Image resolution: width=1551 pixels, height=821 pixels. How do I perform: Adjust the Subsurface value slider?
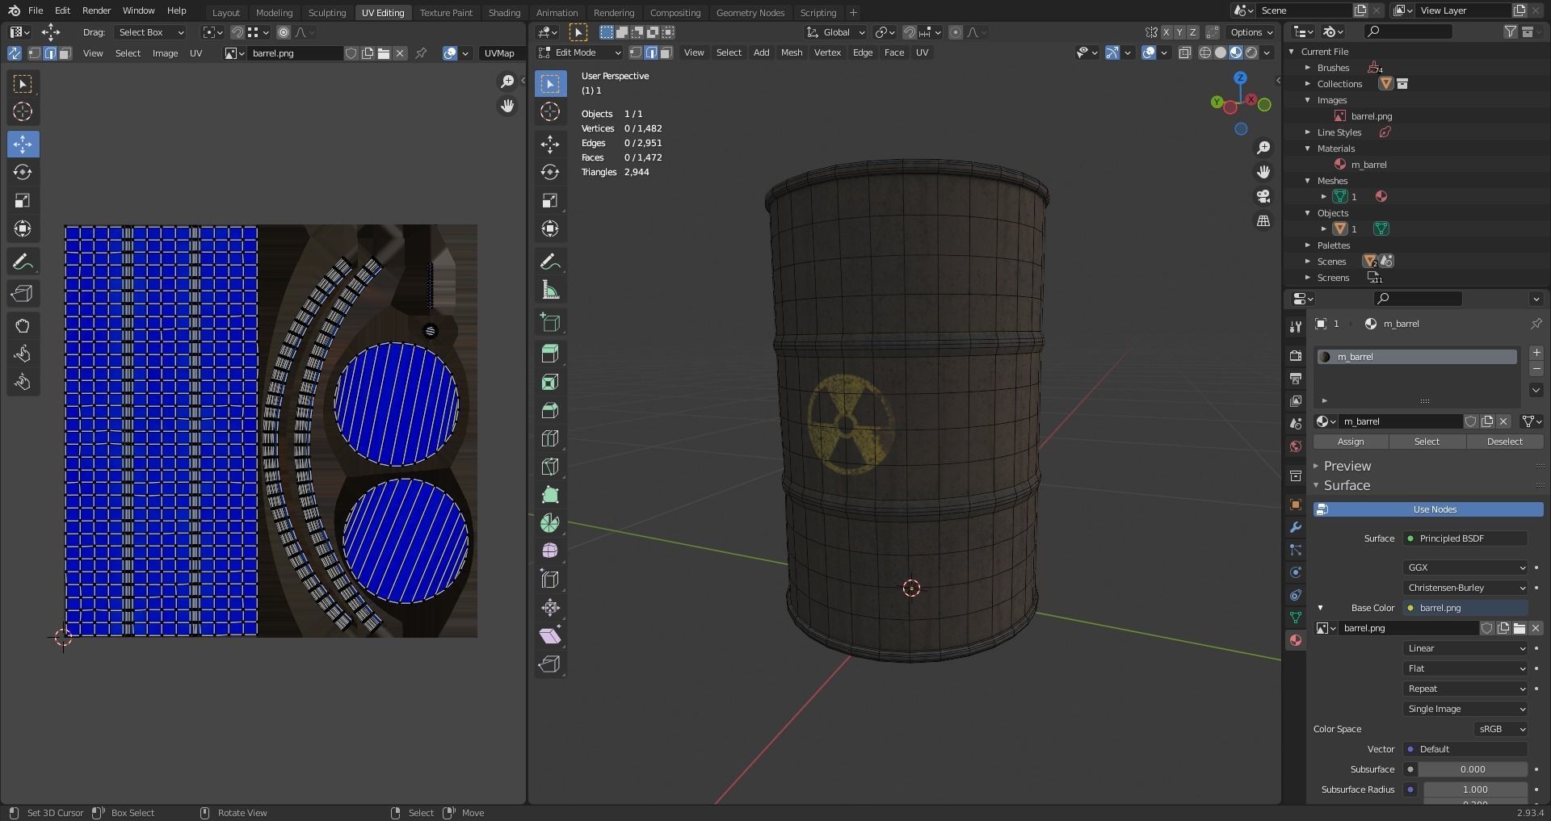pyautogui.click(x=1473, y=769)
